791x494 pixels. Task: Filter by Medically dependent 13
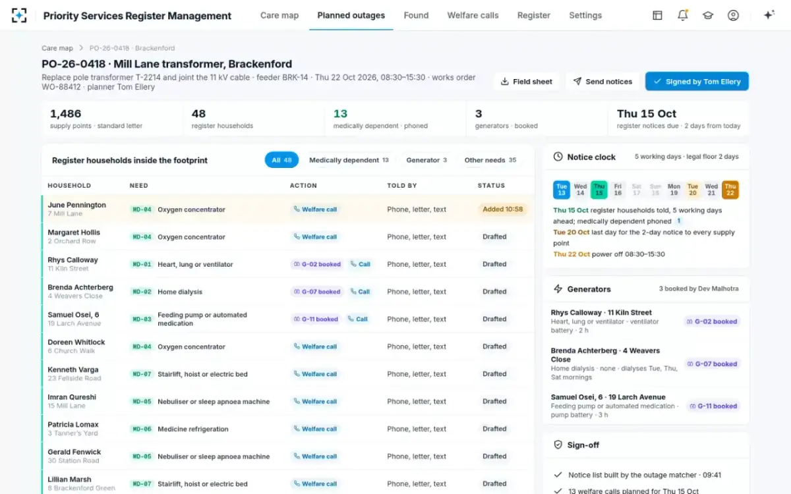[349, 160]
